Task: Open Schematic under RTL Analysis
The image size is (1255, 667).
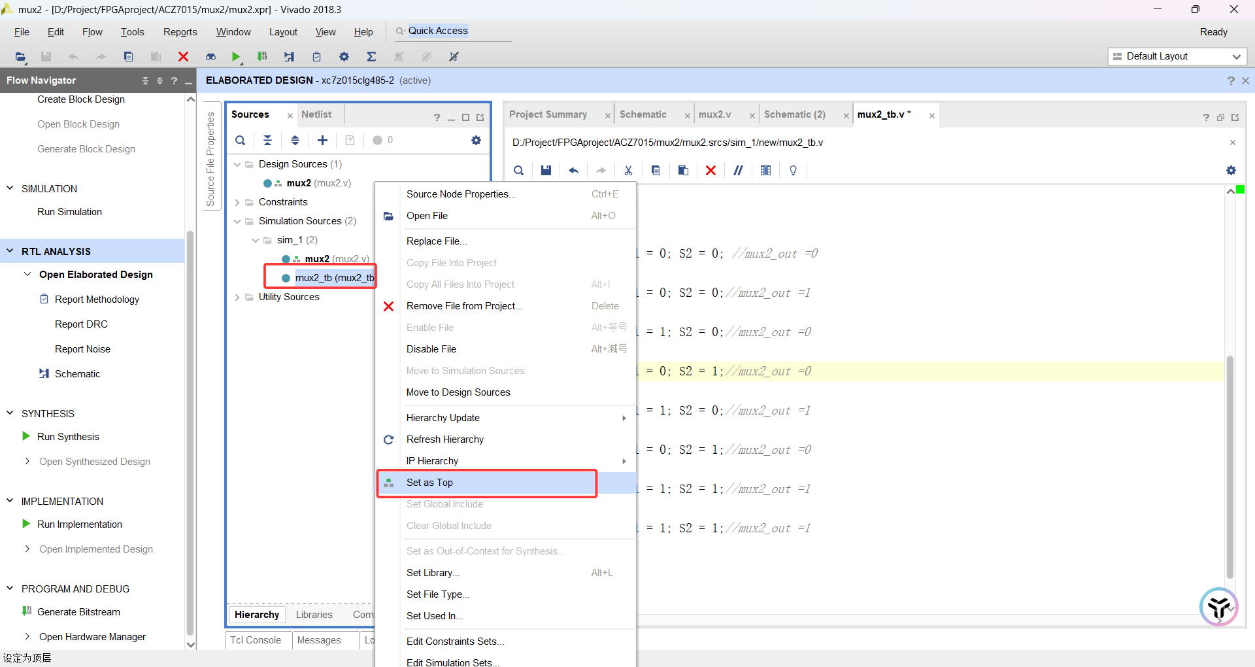Action: pyautogui.click(x=77, y=374)
